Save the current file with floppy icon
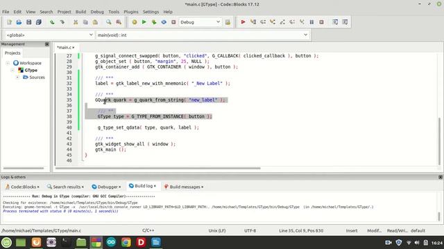Image resolution: width=444 pixels, height=249 pixels. click(28, 22)
